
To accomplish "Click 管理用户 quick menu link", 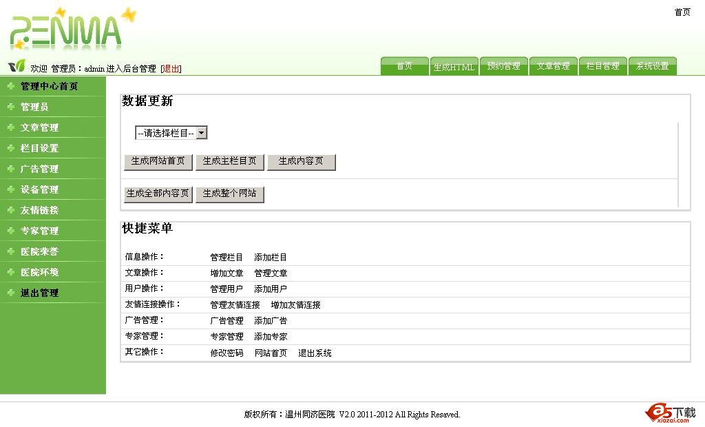I will click(227, 289).
